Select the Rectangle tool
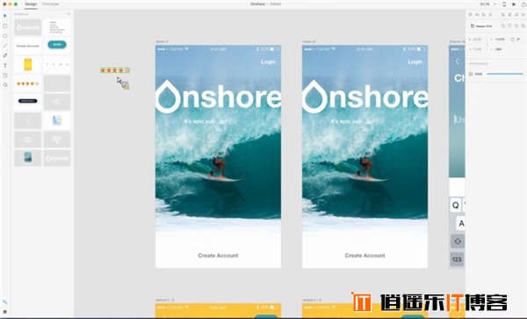This screenshot has width=527, height=319. pos(5,25)
